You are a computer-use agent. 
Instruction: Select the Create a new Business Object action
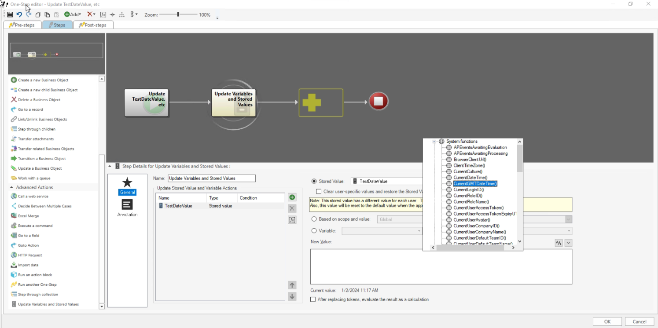44,80
